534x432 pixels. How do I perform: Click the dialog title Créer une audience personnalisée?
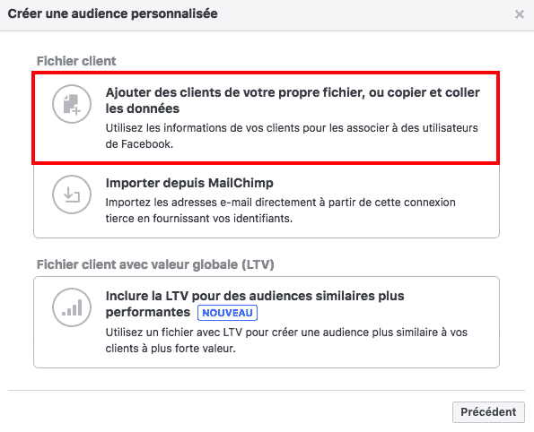coord(113,14)
